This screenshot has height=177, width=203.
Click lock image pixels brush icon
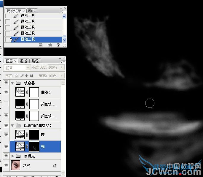pyautogui.click(x=22, y=76)
